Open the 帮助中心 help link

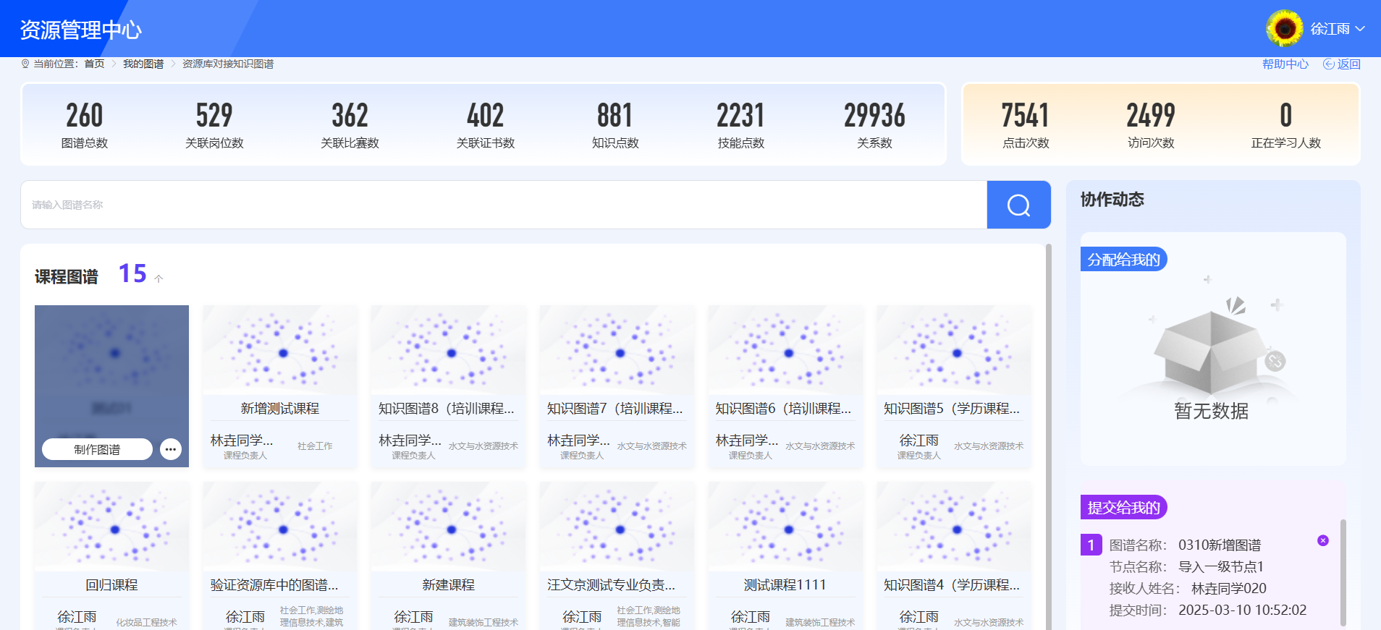click(x=1285, y=64)
